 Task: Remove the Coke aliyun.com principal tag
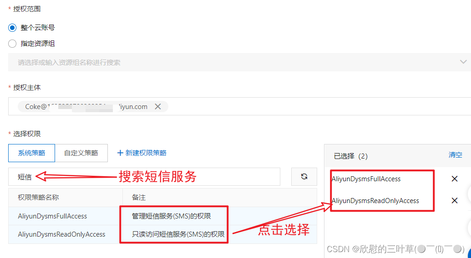tap(158, 106)
